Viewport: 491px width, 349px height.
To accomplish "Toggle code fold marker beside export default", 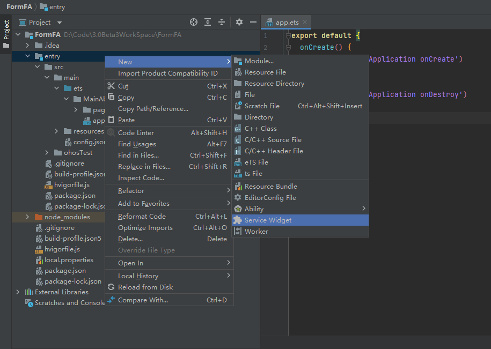I will (x=288, y=35).
